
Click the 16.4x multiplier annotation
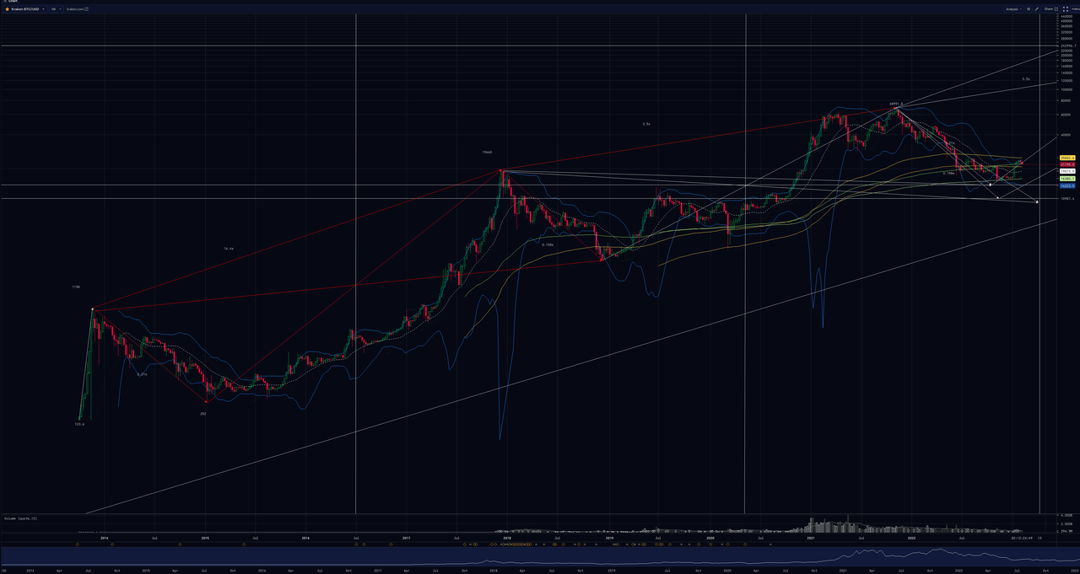tap(229, 249)
